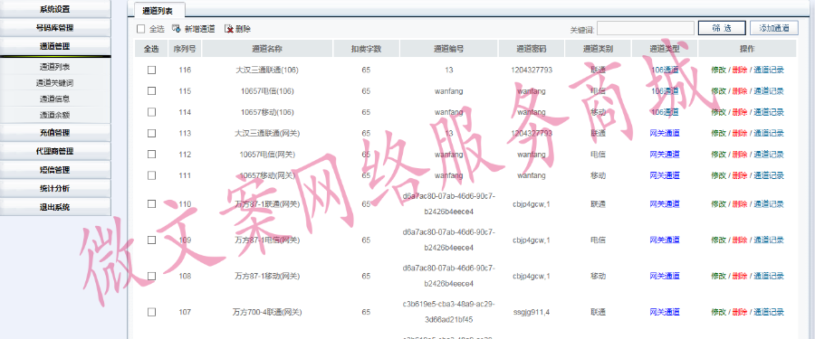Screen dimensions: 815x339
Task: Click the 通道编号 column header
Action: click(449, 49)
